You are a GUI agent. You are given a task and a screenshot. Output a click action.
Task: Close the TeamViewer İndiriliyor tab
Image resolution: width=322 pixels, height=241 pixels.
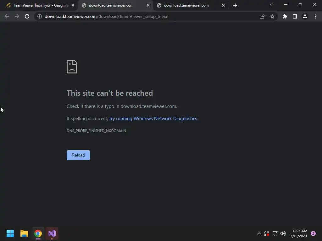point(73,5)
